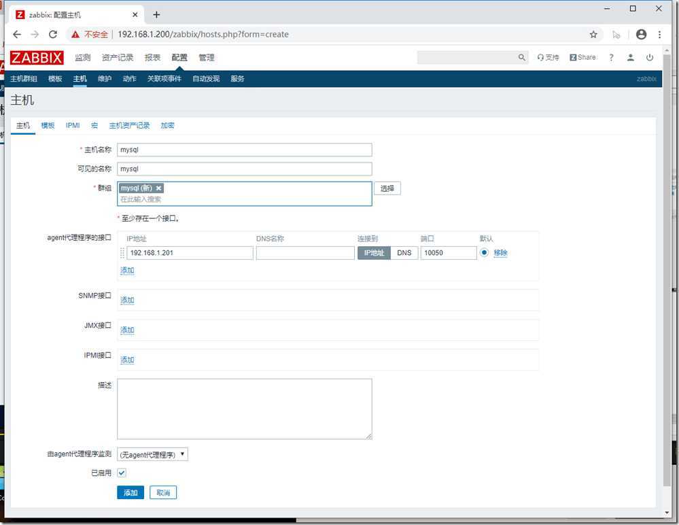Reload the page with browser refresh icon
The image size is (679, 525).
point(53,34)
